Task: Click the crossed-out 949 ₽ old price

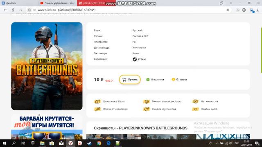Action: (109, 81)
